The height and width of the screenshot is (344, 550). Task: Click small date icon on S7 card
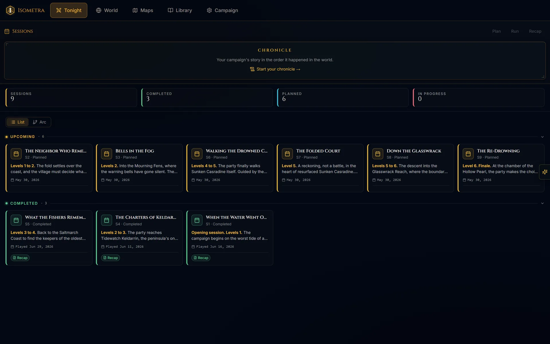coord(284,180)
